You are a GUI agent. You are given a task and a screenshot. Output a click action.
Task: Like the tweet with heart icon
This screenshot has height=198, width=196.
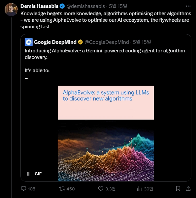click(101, 189)
